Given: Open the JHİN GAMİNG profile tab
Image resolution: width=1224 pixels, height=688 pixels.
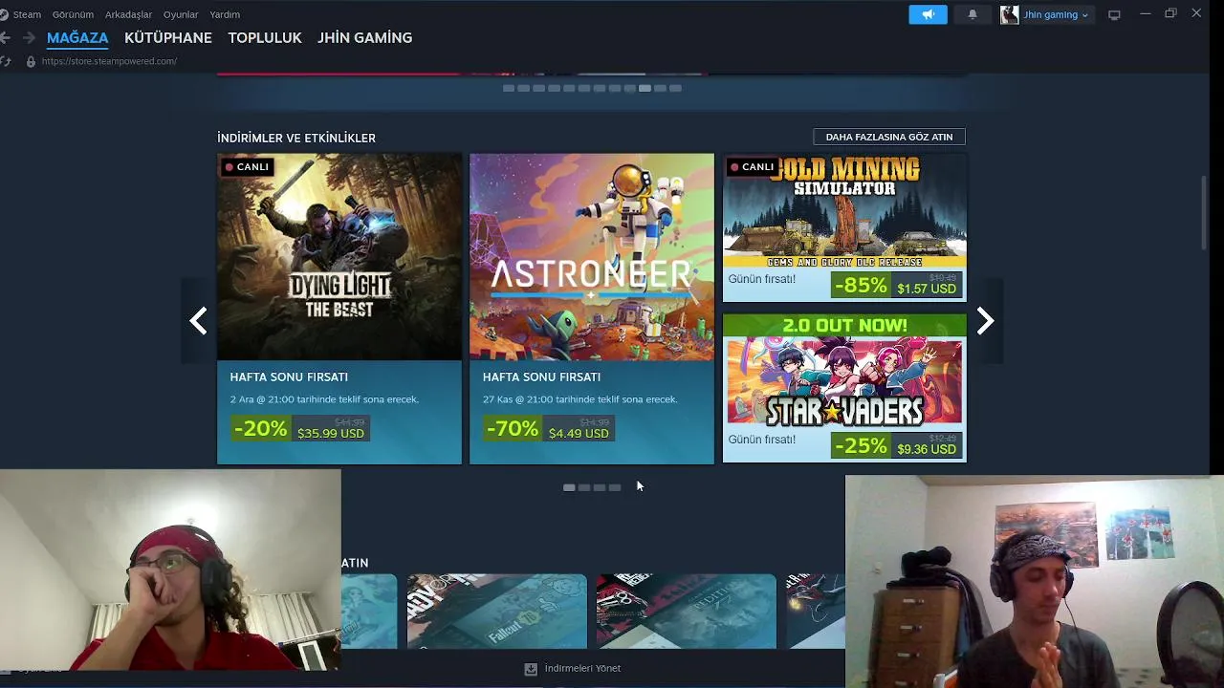Looking at the screenshot, I should pyautogui.click(x=365, y=38).
